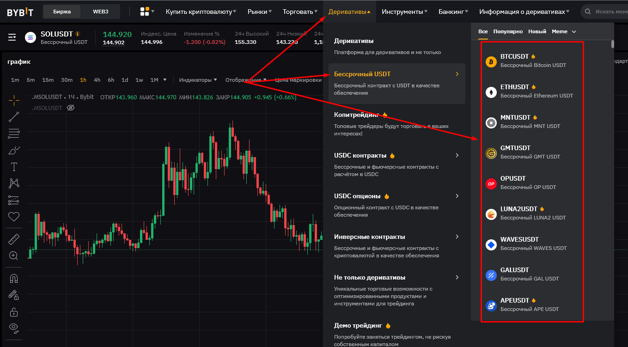Click the Bybit logo

click(20, 12)
